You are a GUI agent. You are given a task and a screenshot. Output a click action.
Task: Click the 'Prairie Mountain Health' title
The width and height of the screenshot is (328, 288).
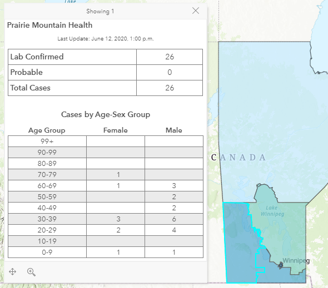50,25
